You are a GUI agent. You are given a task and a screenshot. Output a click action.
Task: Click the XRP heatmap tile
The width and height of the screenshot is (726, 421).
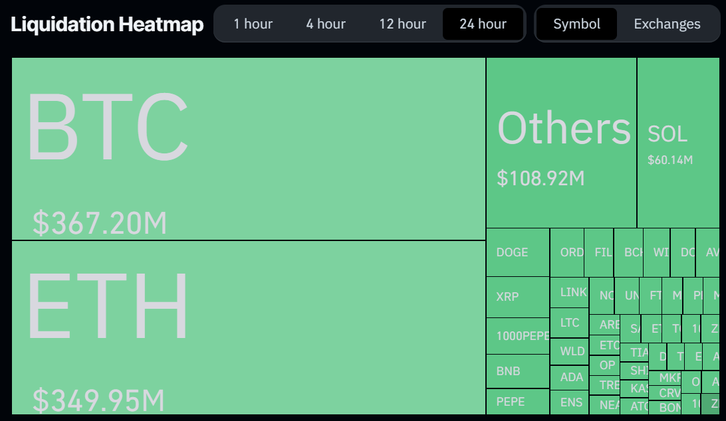[x=517, y=297]
